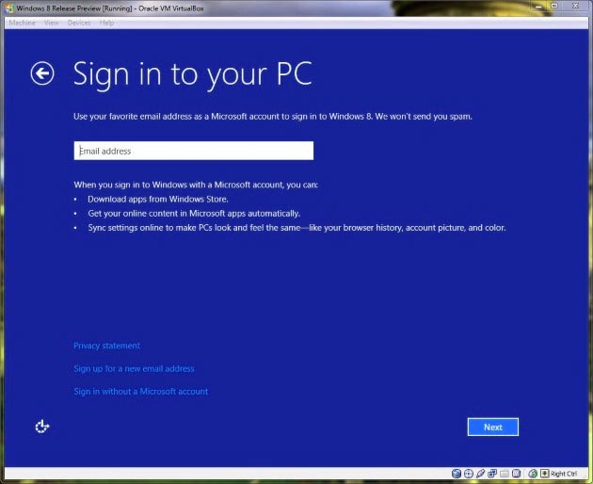Choose Sign in without a Microsoft account

pos(140,391)
